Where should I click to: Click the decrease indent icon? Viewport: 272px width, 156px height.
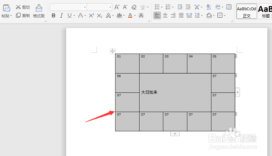180,7
